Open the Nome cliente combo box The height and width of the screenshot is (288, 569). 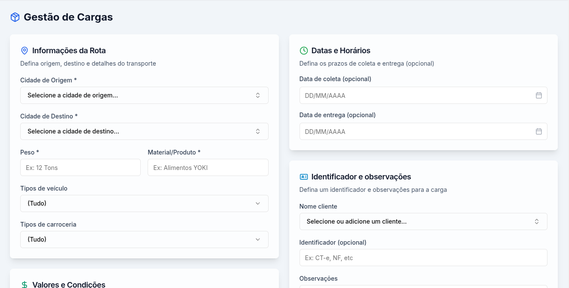tap(423, 221)
